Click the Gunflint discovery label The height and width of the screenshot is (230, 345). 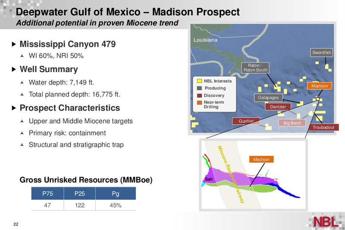(246, 121)
